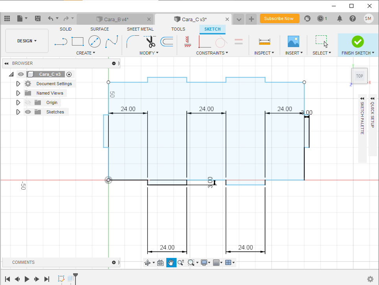
Task: Select the Line sketch tool
Action: click(x=61, y=42)
